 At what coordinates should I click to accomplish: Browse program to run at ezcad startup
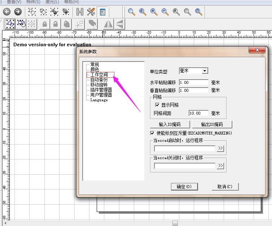pyautogui.click(x=220, y=148)
